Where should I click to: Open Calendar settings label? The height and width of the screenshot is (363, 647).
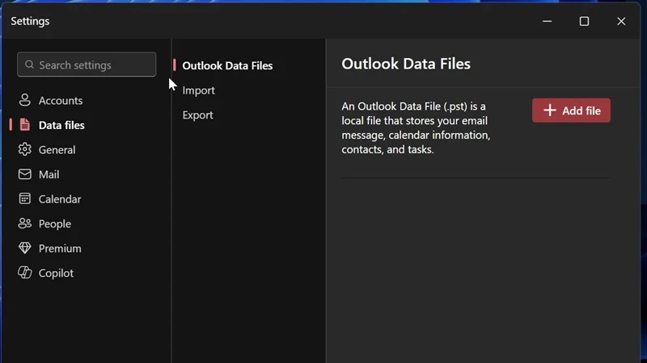(60, 199)
